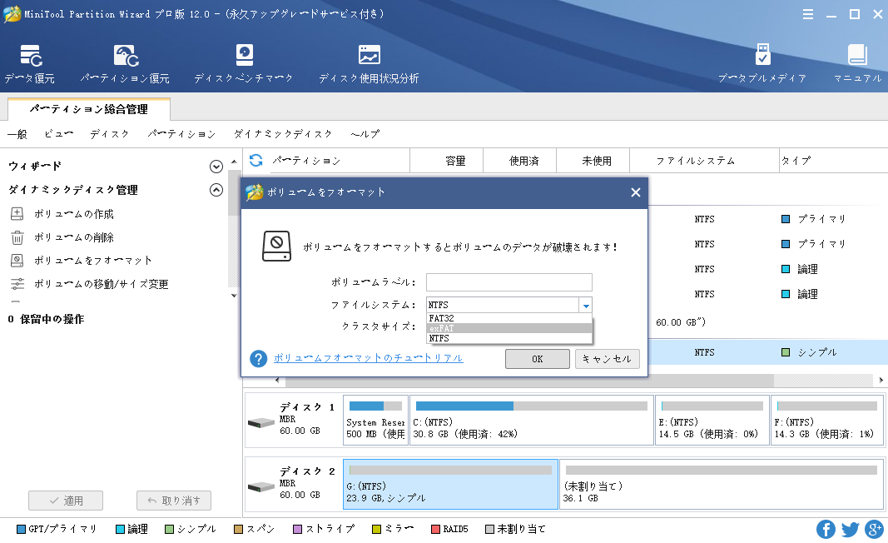Image resolution: width=888 pixels, height=543 pixels.
Task: Open the データ復元 tool
Action: tap(30, 64)
